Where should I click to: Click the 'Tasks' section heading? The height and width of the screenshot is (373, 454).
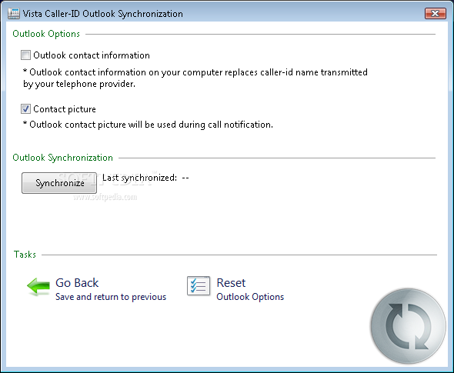[x=25, y=255]
